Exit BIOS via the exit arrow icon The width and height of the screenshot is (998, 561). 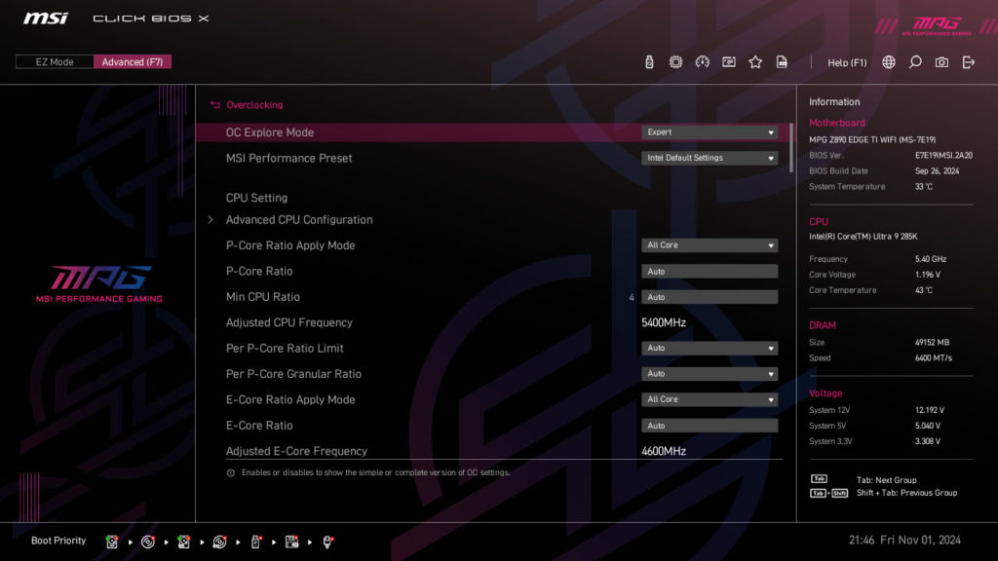(968, 60)
